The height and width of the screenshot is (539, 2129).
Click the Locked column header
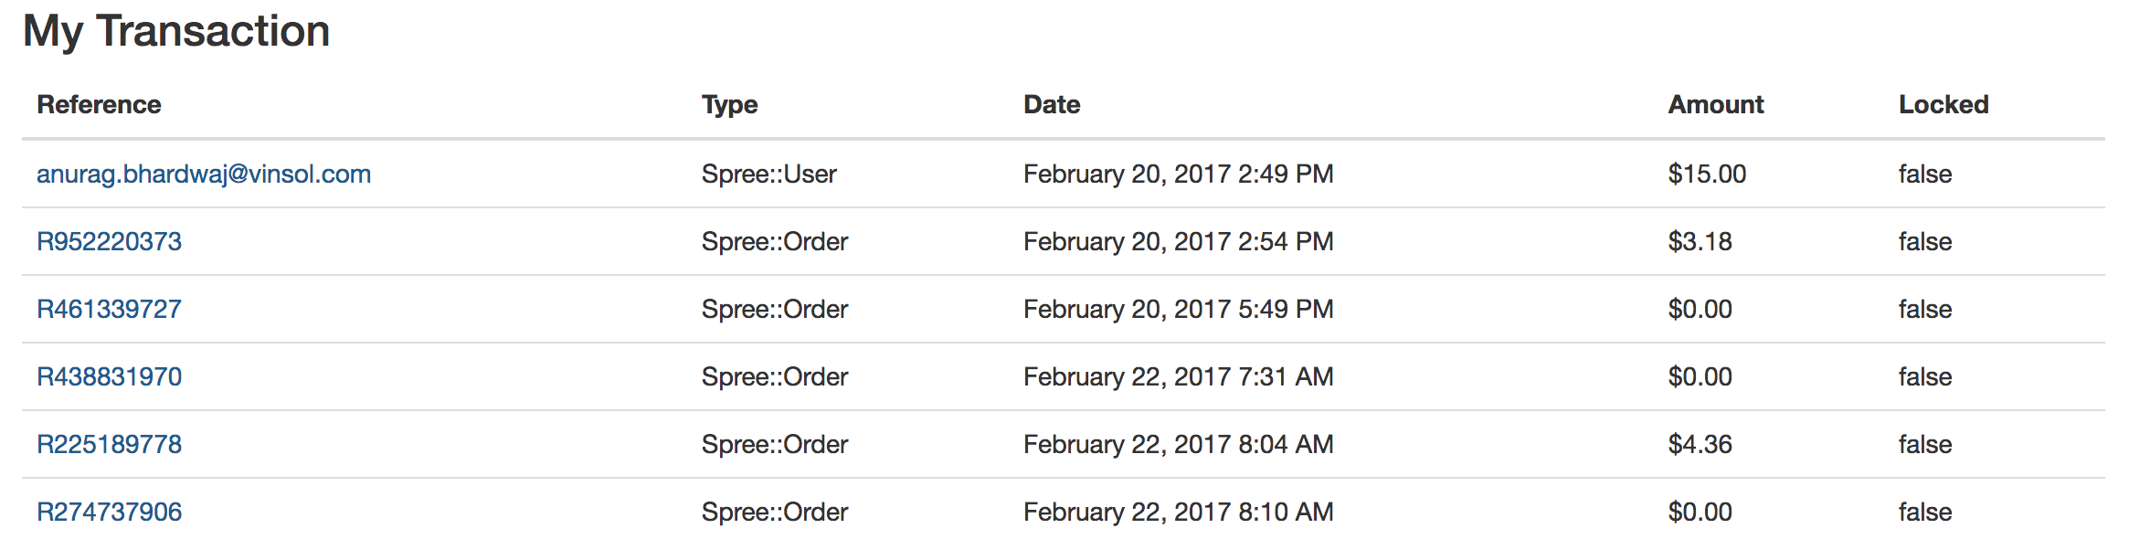1944,104
